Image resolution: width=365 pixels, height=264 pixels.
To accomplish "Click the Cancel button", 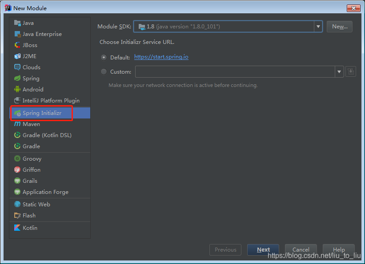I will (301, 250).
